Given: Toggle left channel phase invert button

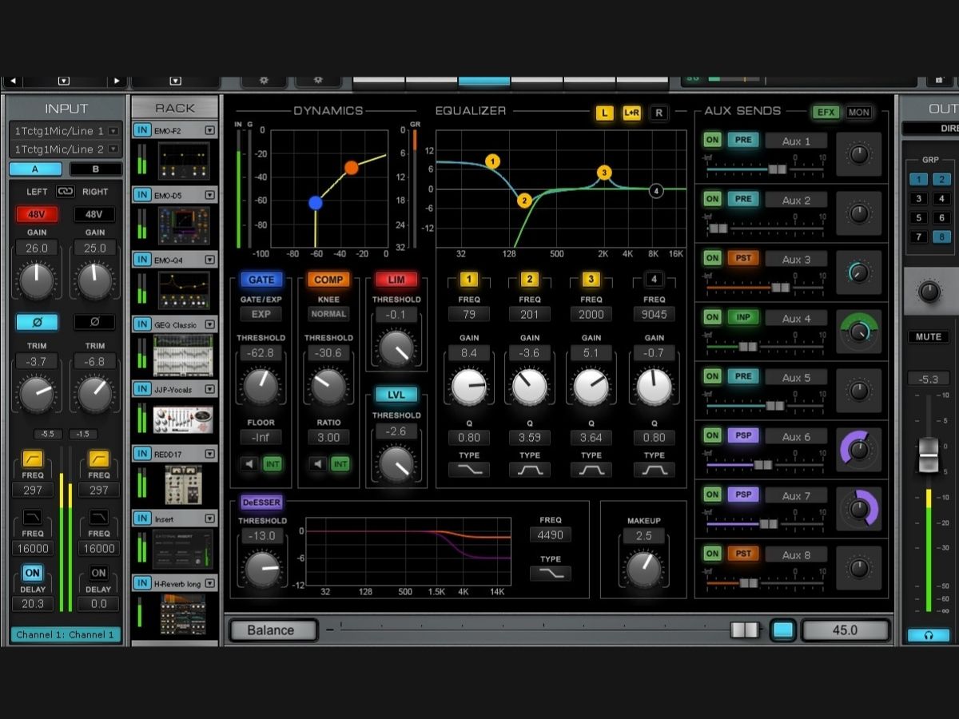Looking at the screenshot, I should [x=37, y=322].
